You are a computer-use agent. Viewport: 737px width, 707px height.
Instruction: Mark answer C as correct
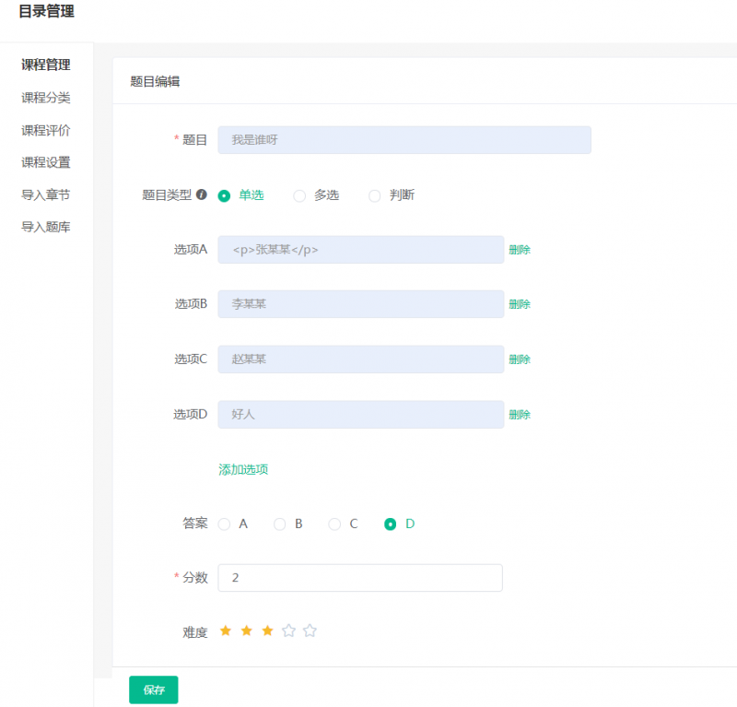tap(334, 524)
